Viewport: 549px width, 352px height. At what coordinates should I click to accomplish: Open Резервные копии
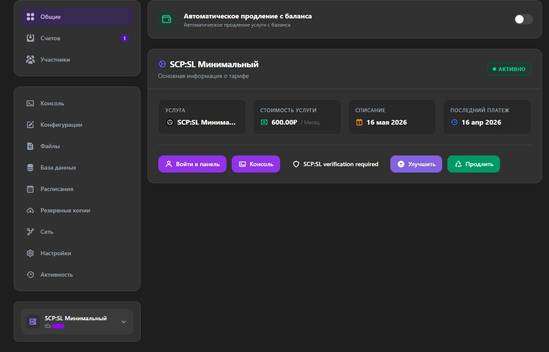(77, 210)
